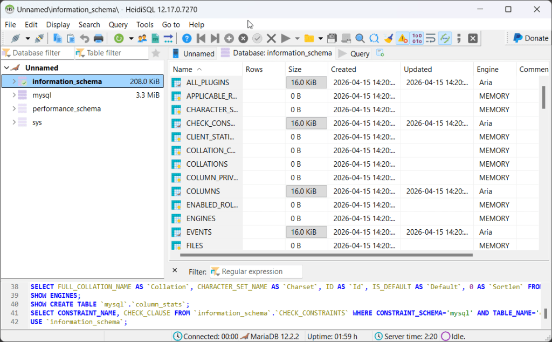Image resolution: width=552 pixels, height=342 pixels.
Task: Sort the table list by Size column
Action: [295, 69]
